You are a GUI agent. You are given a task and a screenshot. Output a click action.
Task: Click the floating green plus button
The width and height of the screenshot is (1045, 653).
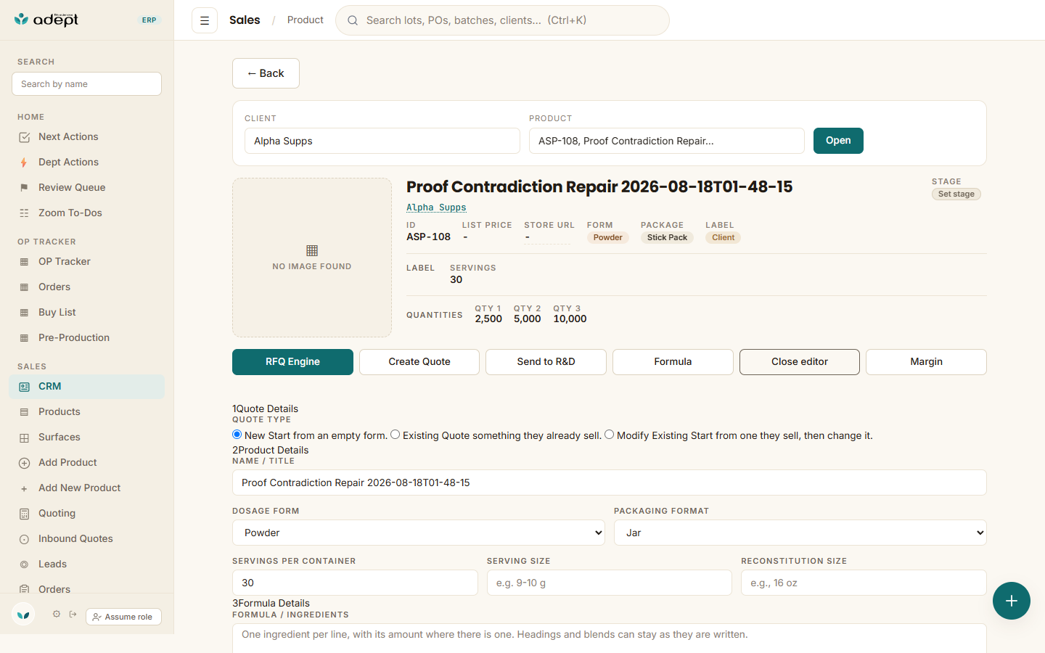(1012, 601)
